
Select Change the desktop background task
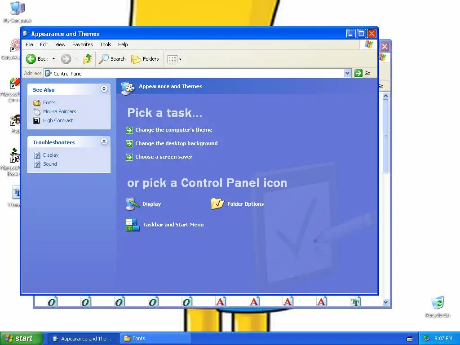[x=176, y=143]
